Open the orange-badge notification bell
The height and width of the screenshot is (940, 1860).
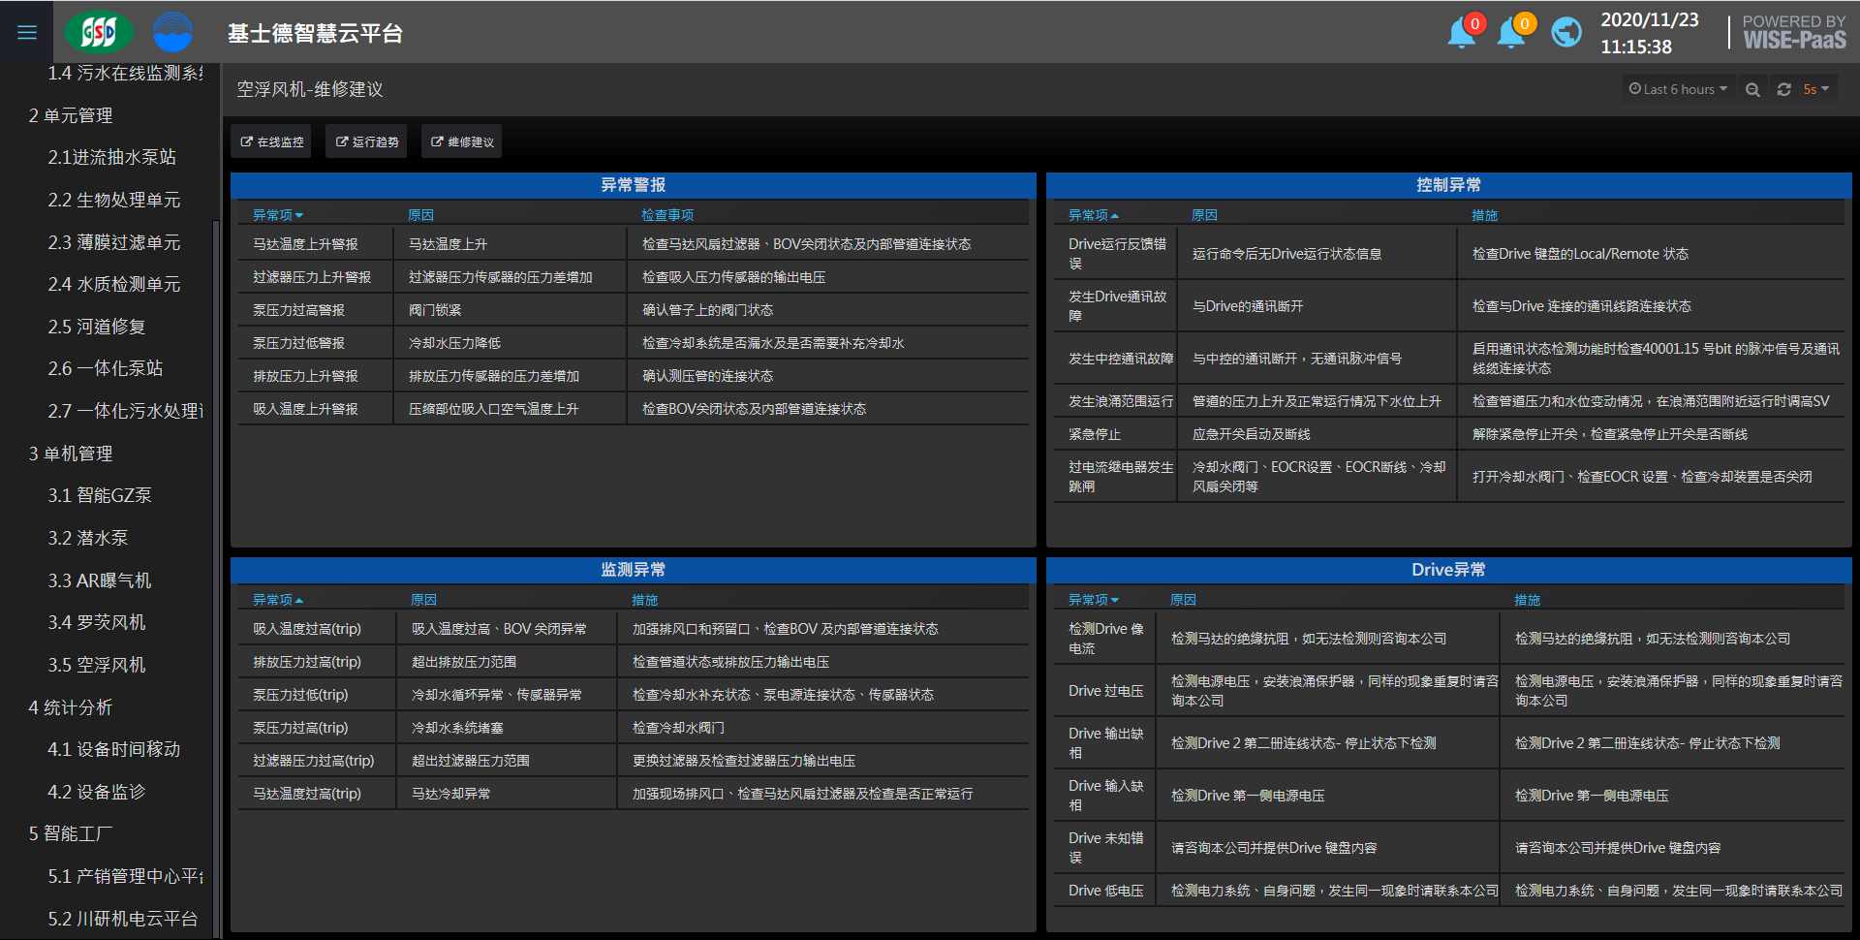pyautogui.click(x=1511, y=33)
